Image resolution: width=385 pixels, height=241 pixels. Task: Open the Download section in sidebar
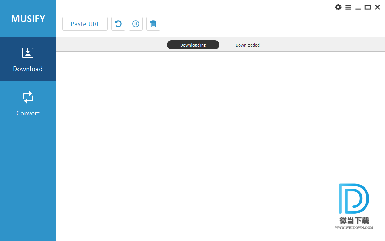click(28, 59)
